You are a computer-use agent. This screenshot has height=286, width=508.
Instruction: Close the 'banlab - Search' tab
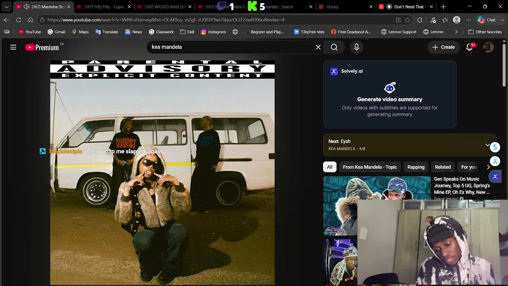pyautogui.click(x=311, y=7)
